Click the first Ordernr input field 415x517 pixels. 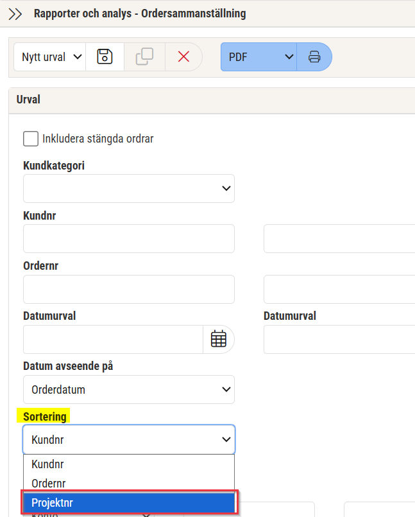coord(128,289)
